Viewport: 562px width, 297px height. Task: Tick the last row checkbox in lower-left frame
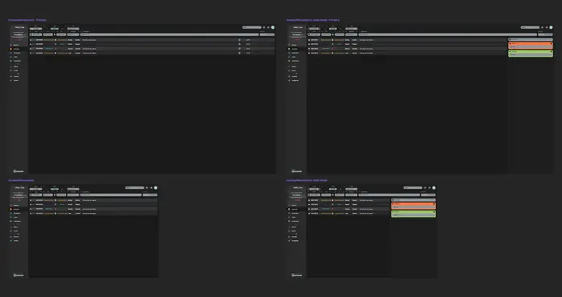31,214
